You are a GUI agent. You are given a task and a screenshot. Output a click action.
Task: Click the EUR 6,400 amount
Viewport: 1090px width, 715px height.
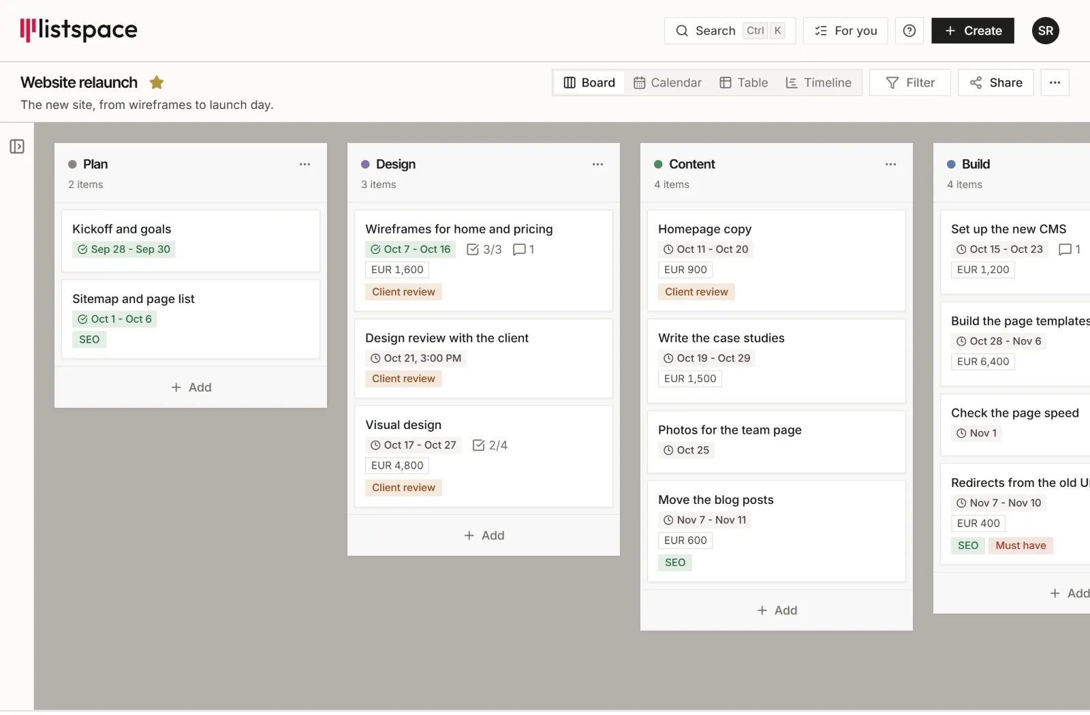[x=983, y=362]
